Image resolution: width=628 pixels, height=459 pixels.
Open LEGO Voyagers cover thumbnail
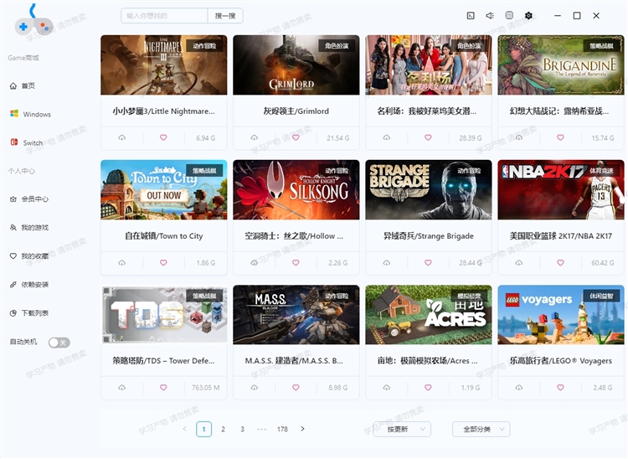point(561,315)
